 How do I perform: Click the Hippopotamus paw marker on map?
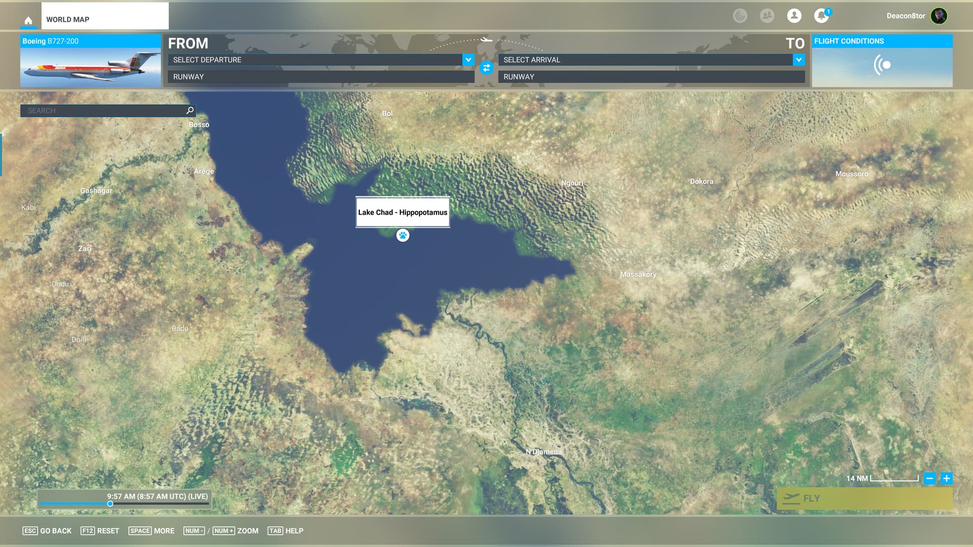[x=402, y=235]
